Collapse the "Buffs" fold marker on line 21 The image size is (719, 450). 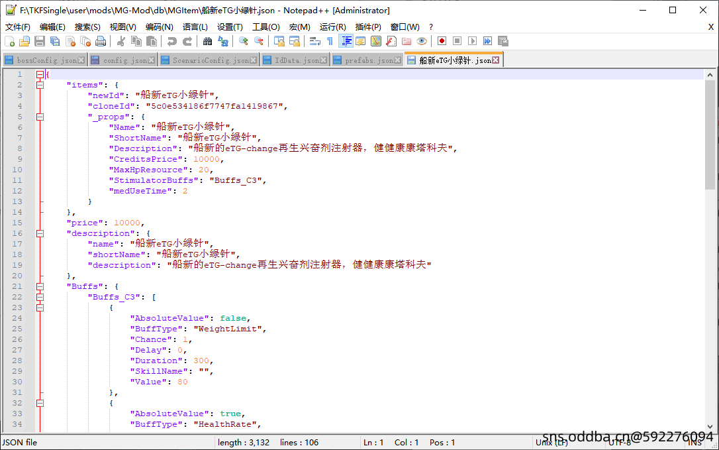tap(40, 286)
